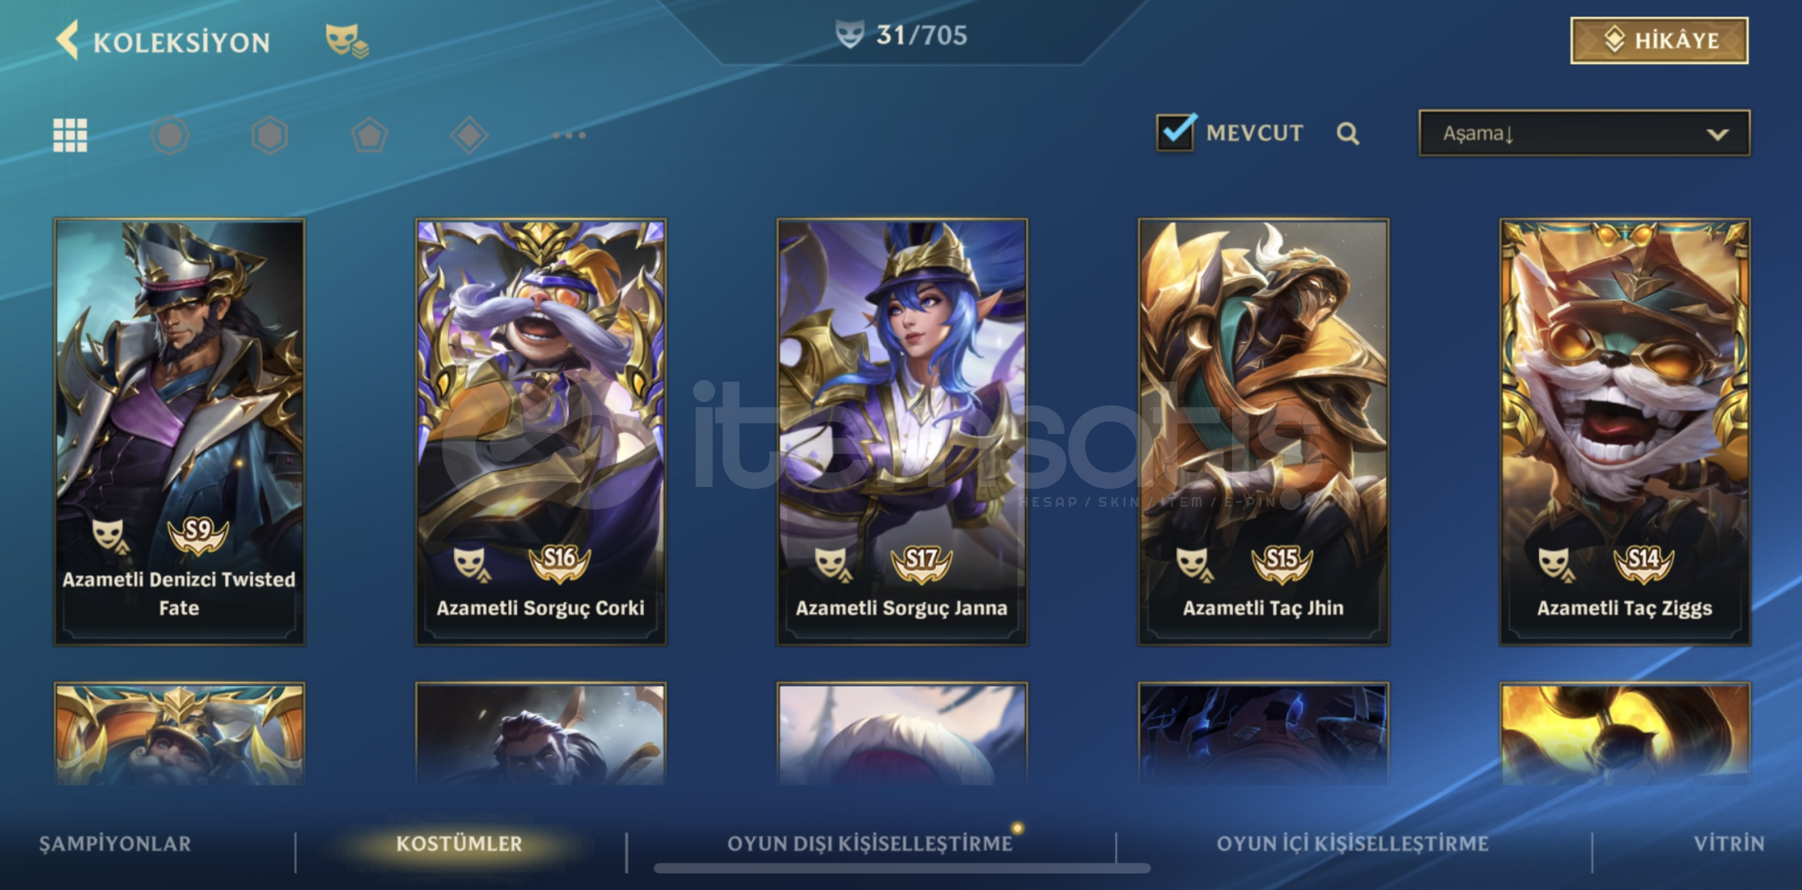Image resolution: width=1802 pixels, height=890 pixels.
Task: Open the skin mask and coins icon
Action: coord(346,40)
